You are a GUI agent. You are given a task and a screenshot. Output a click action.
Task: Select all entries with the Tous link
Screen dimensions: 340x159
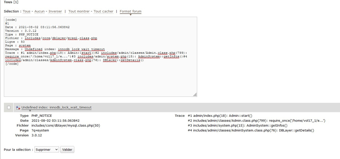click(27, 11)
